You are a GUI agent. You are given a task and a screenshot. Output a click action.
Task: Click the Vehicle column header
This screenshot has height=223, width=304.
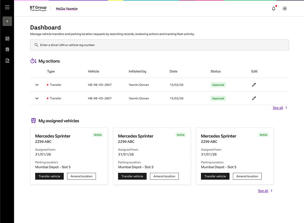coord(94,71)
